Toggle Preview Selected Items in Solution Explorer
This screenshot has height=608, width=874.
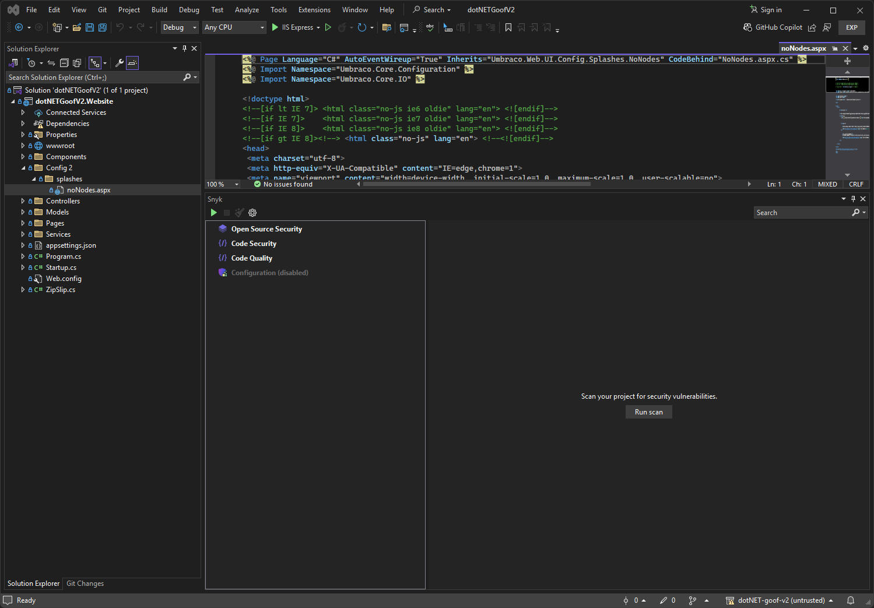click(132, 63)
